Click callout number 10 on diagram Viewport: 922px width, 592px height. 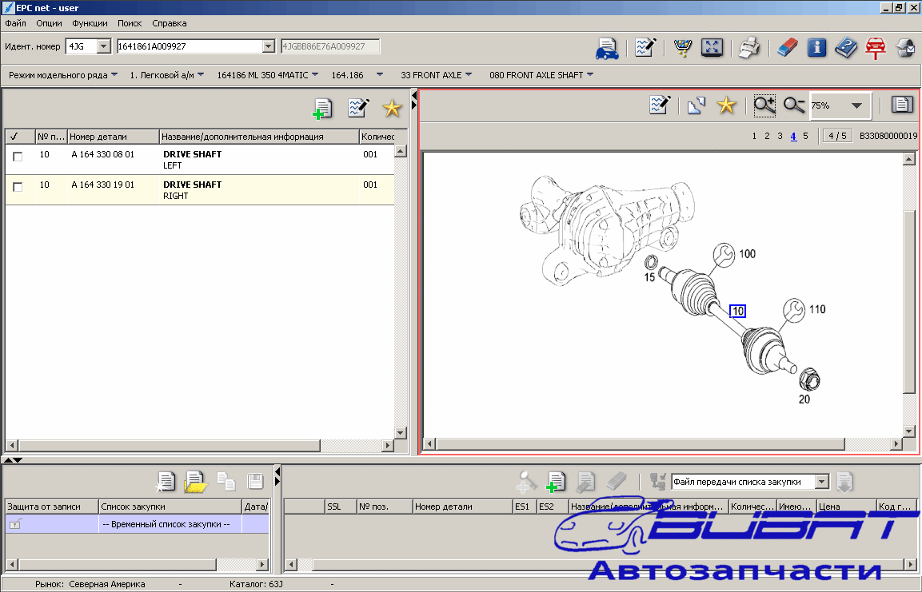737,311
